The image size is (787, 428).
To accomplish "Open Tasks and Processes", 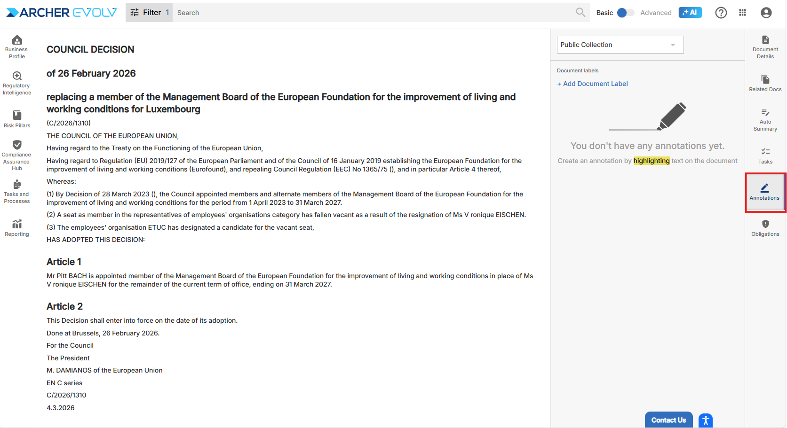I will (x=17, y=191).
